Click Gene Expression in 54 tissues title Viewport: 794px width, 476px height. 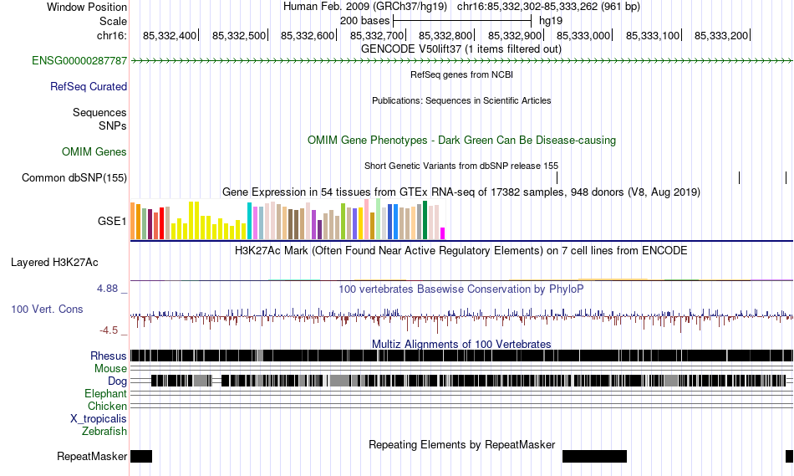click(x=461, y=192)
